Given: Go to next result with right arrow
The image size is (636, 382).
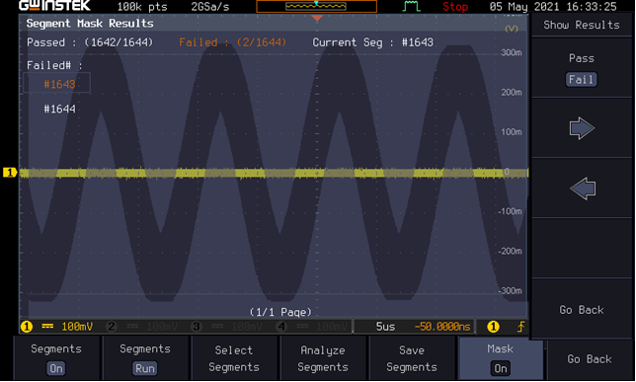Looking at the screenshot, I should click(x=582, y=128).
